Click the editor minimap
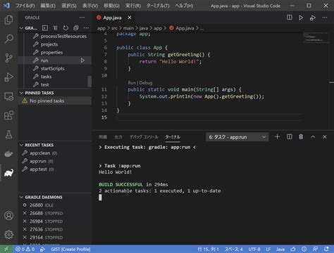 click(x=316, y=38)
